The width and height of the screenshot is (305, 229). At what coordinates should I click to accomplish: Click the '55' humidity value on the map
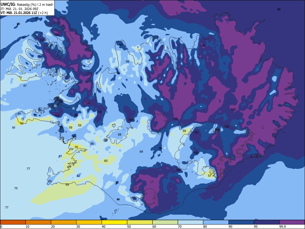pos(76,147)
